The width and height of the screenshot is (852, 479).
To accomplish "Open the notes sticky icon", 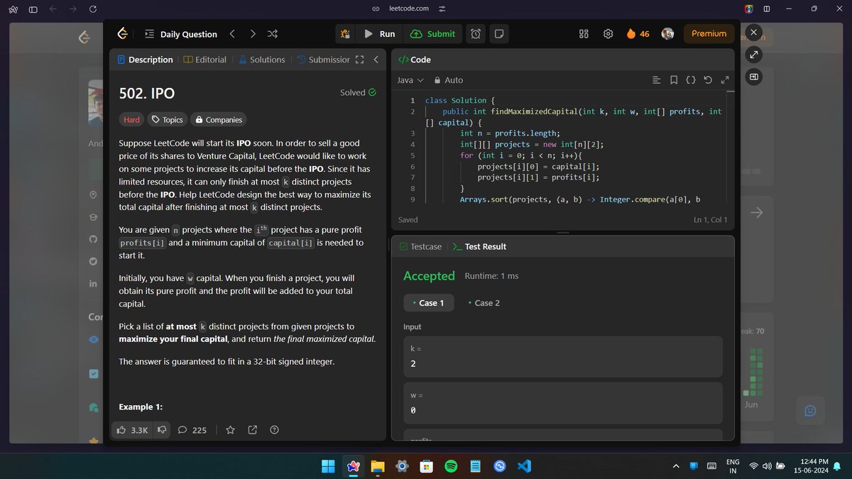I will point(498,33).
